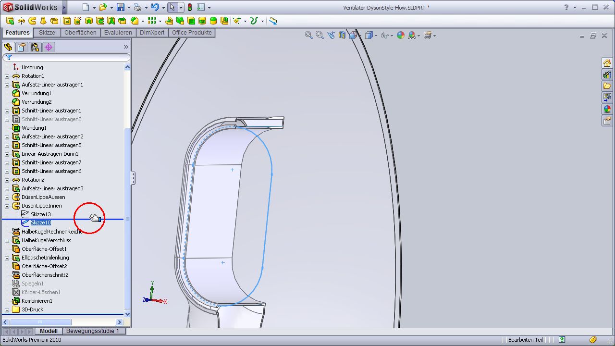
Task: Select the Wandung1 feature
Action: [x=34, y=128]
